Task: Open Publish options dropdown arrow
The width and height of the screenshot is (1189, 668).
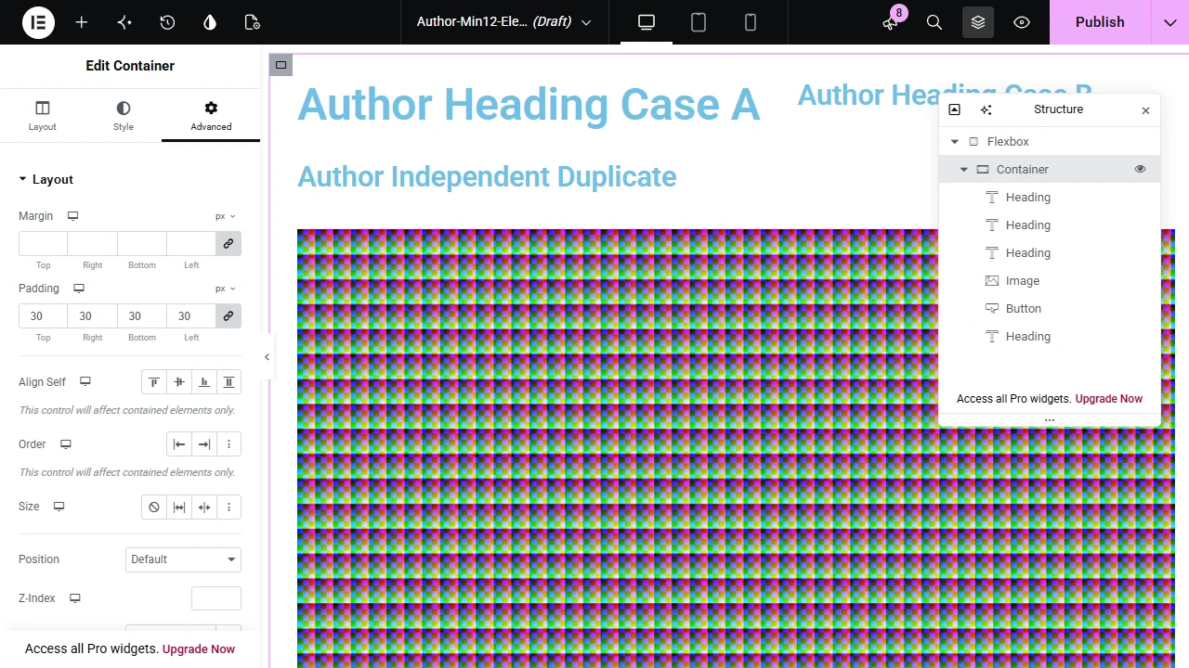Action: click(x=1170, y=22)
